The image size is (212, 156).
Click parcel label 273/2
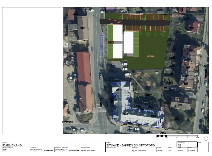point(187,18)
